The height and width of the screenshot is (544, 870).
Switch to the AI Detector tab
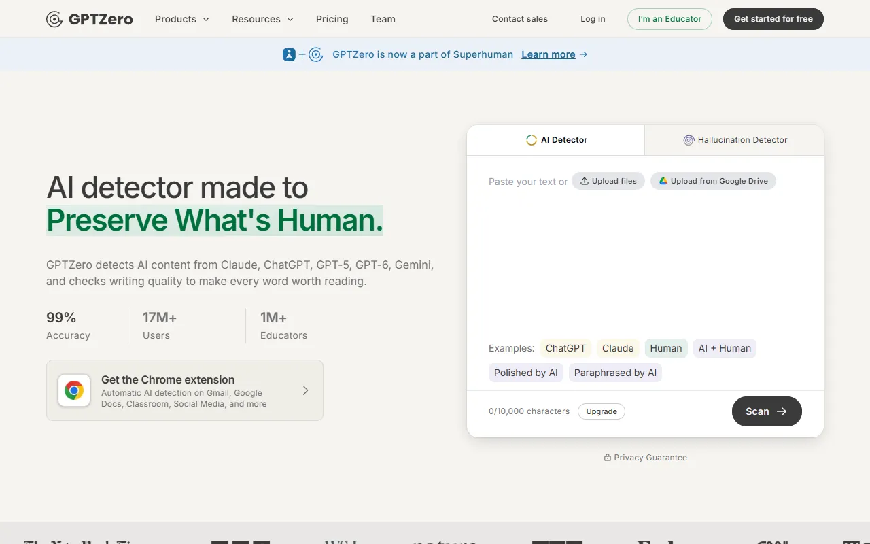coord(556,140)
